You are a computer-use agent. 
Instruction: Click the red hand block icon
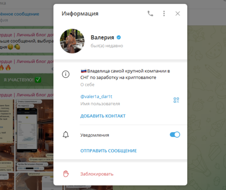coord(66,174)
